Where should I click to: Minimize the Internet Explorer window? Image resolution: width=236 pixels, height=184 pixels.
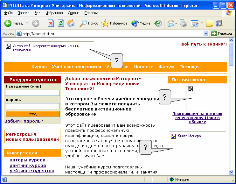[x=216, y=6]
